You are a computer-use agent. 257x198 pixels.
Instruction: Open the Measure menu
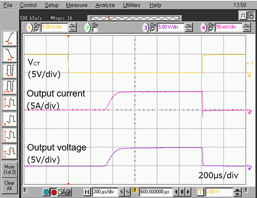click(77, 5)
